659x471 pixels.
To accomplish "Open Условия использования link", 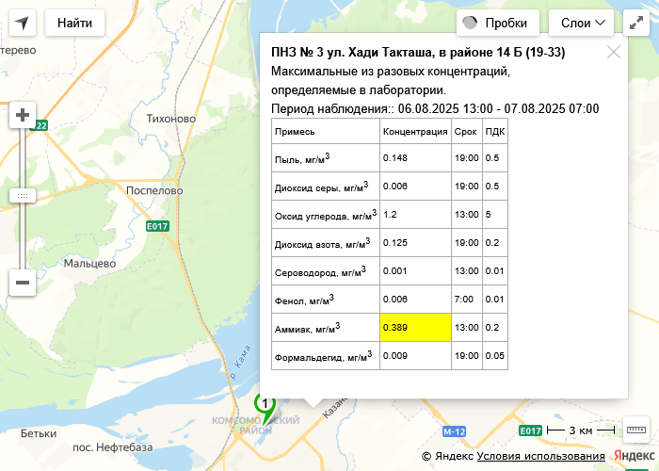I will click(540, 456).
